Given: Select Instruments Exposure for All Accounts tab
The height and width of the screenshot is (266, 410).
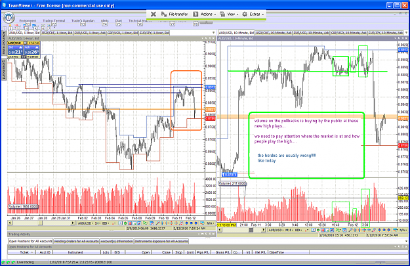Looking at the screenshot, I should 161,241.
